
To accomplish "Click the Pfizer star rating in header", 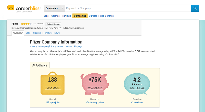I will click(26, 24).
